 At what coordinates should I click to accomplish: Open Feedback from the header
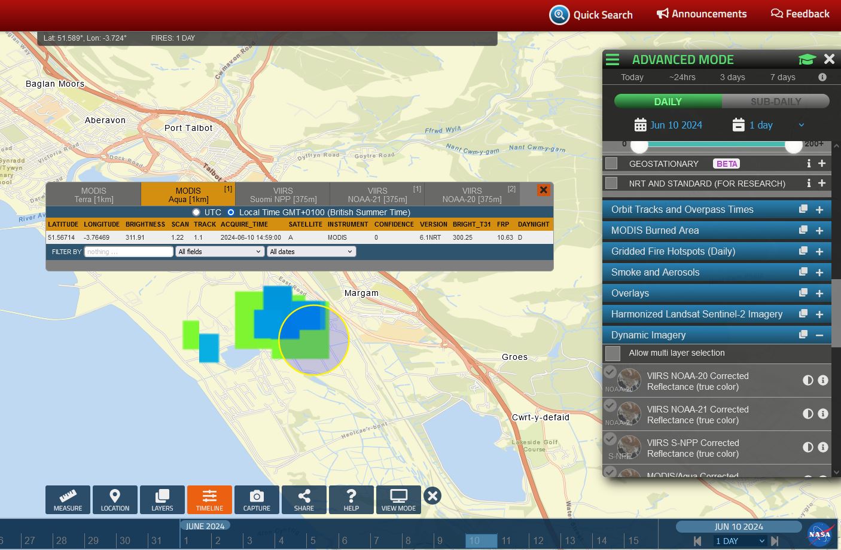click(800, 14)
